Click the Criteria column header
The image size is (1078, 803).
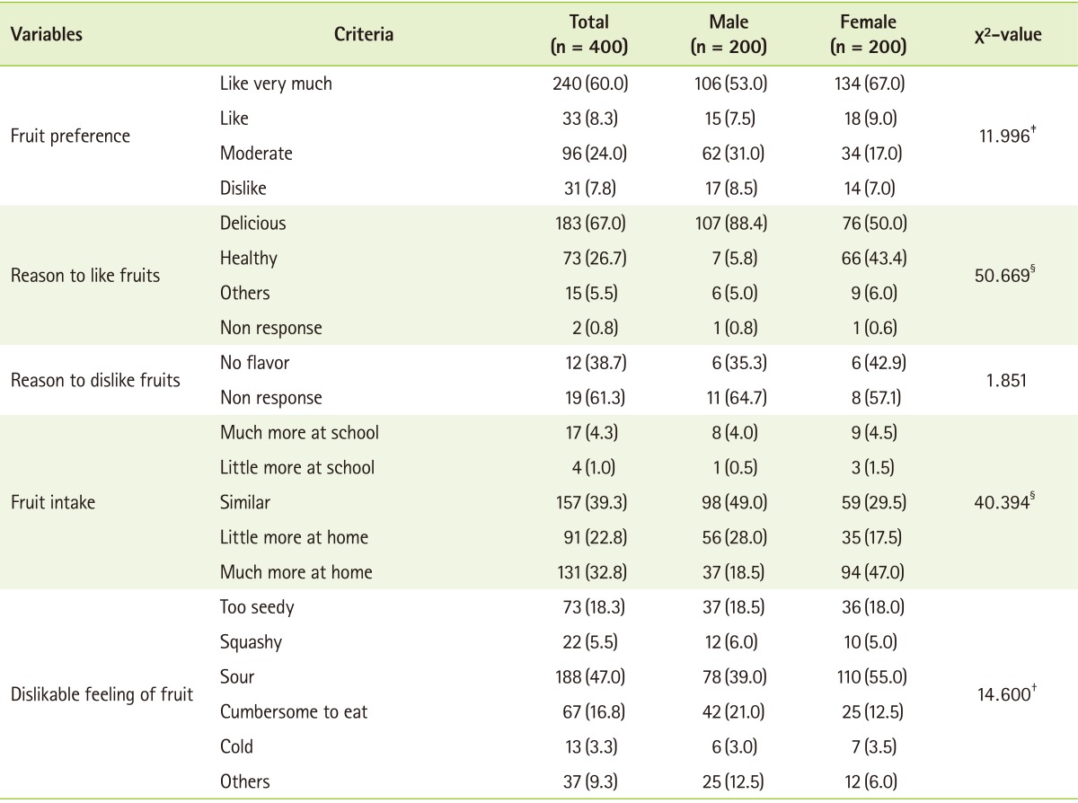(x=363, y=35)
